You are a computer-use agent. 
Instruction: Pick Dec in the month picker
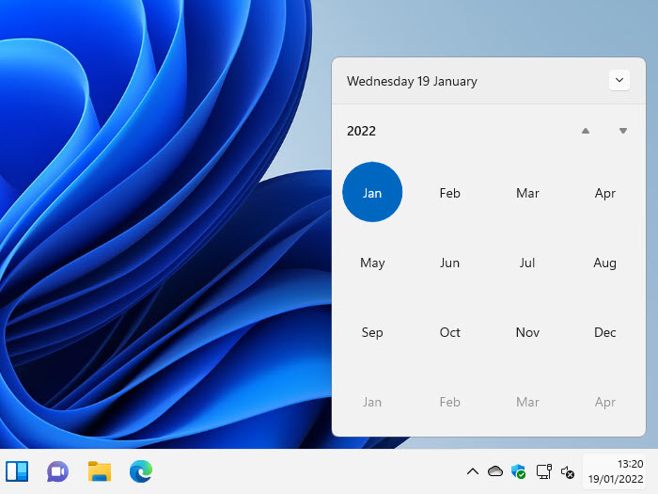(605, 332)
